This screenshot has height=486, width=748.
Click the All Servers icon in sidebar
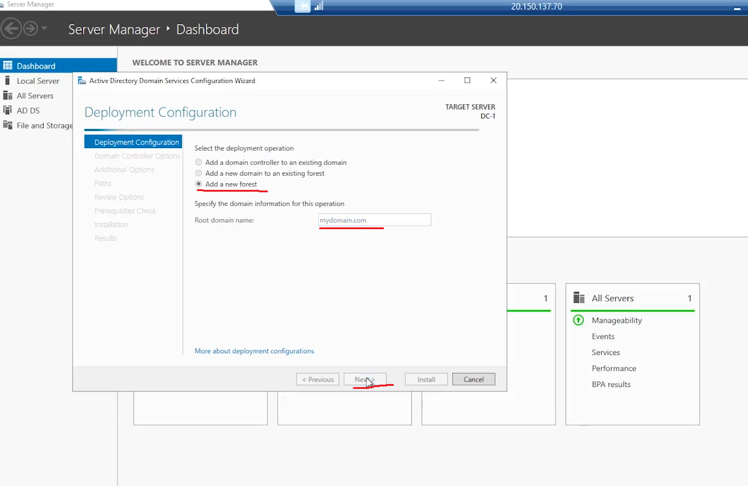(x=7, y=95)
